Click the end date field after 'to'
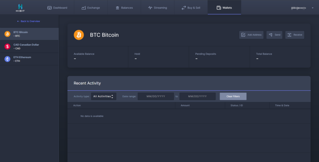 pyautogui.click(x=197, y=96)
